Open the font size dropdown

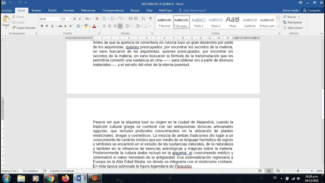pyautogui.click(x=70, y=18)
